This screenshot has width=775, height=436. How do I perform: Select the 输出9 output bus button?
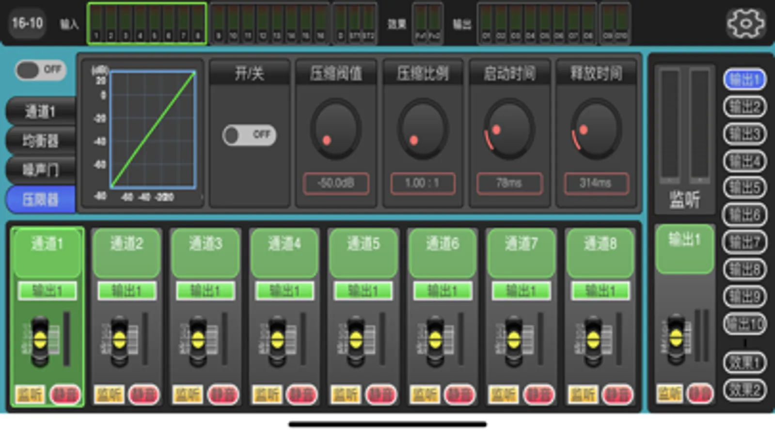(x=745, y=296)
